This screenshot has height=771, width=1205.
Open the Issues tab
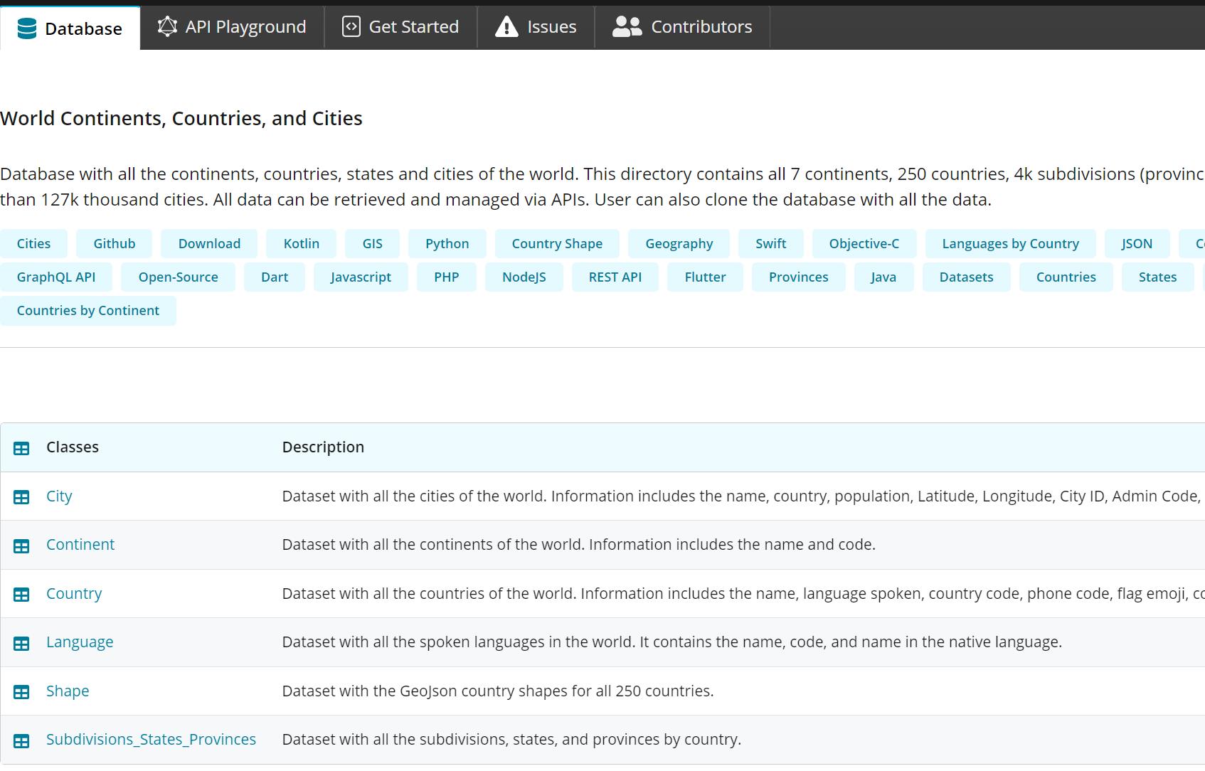point(536,27)
